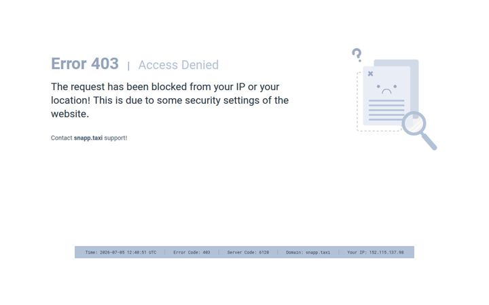Viewport: 489px width, 305px height.
Task: Click the snapp.taxi support contact text
Action: click(89, 138)
